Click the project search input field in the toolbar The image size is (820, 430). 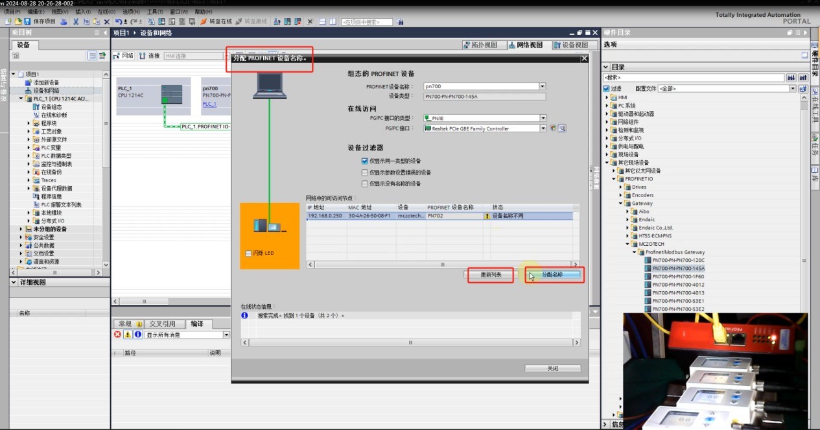coord(367,21)
